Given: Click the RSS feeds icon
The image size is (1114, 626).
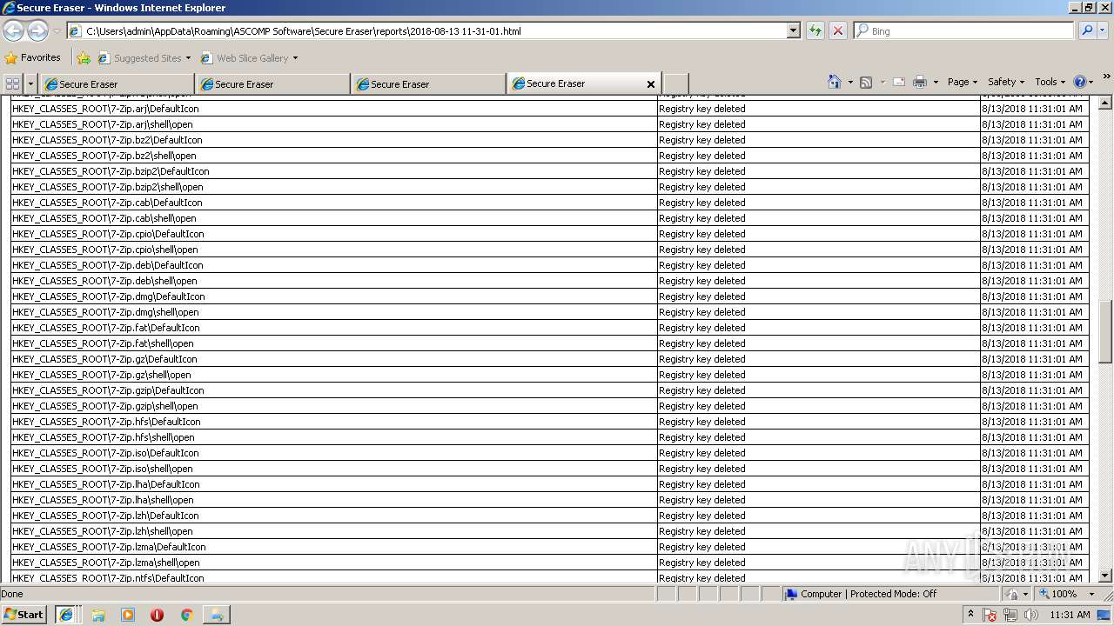Looking at the screenshot, I should pos(866,82).
